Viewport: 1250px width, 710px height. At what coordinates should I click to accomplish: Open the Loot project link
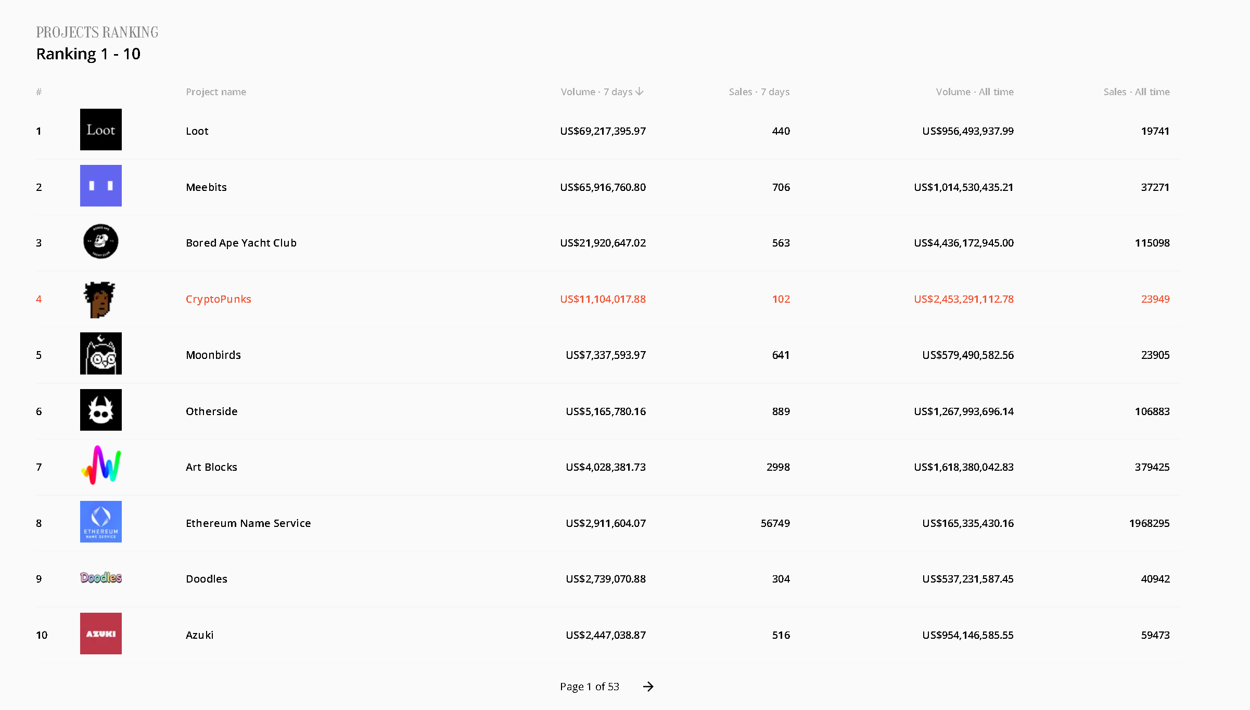point(197,131)
